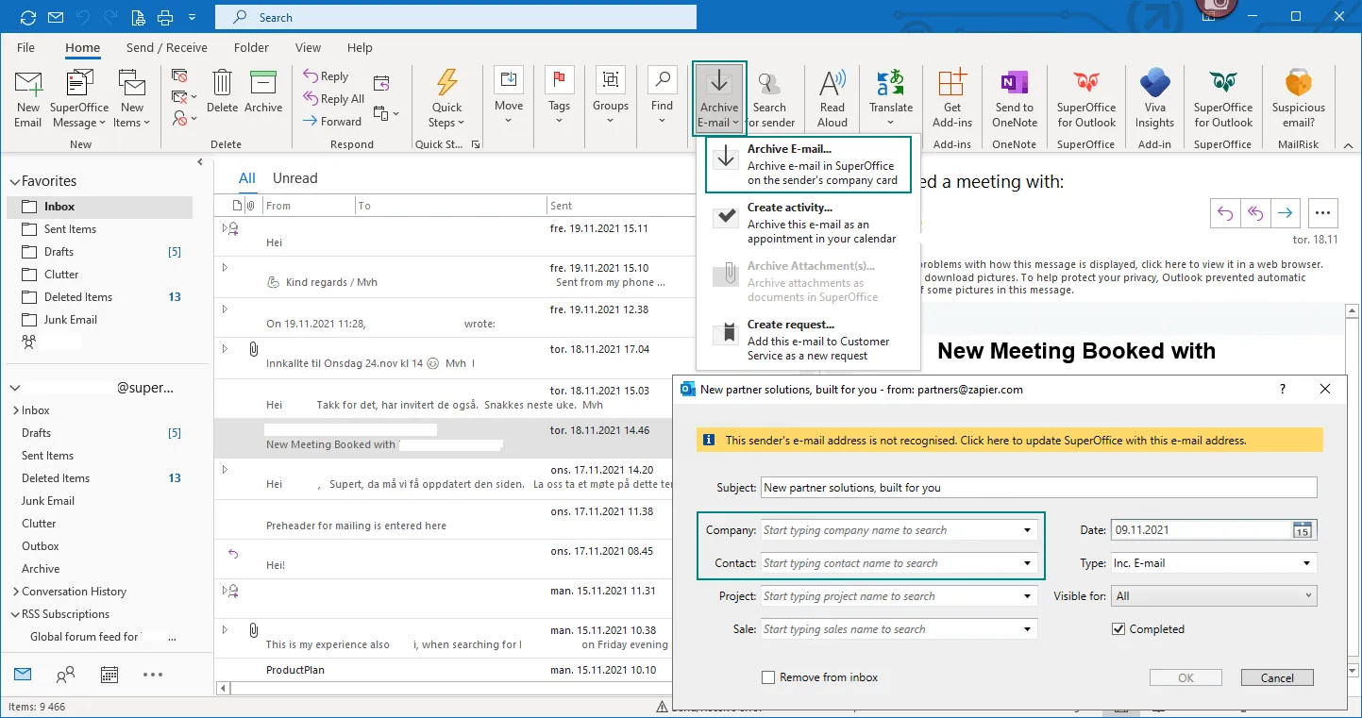Open the calendar view from bottom navigation
Viewport: 1362px width, 718px height.
pos(109,675)
